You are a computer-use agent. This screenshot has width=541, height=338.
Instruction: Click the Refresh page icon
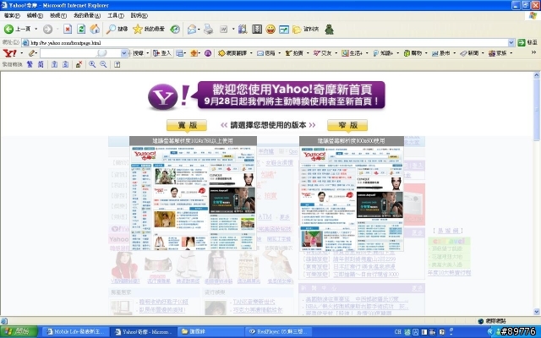81,30
